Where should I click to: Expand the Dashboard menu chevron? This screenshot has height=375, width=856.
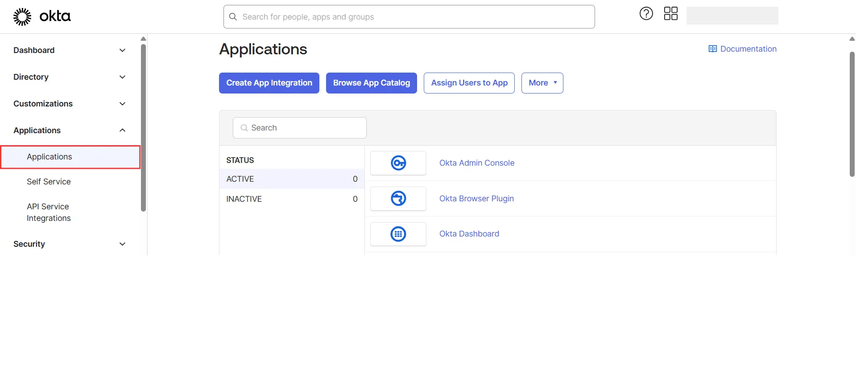pos(122,50)
